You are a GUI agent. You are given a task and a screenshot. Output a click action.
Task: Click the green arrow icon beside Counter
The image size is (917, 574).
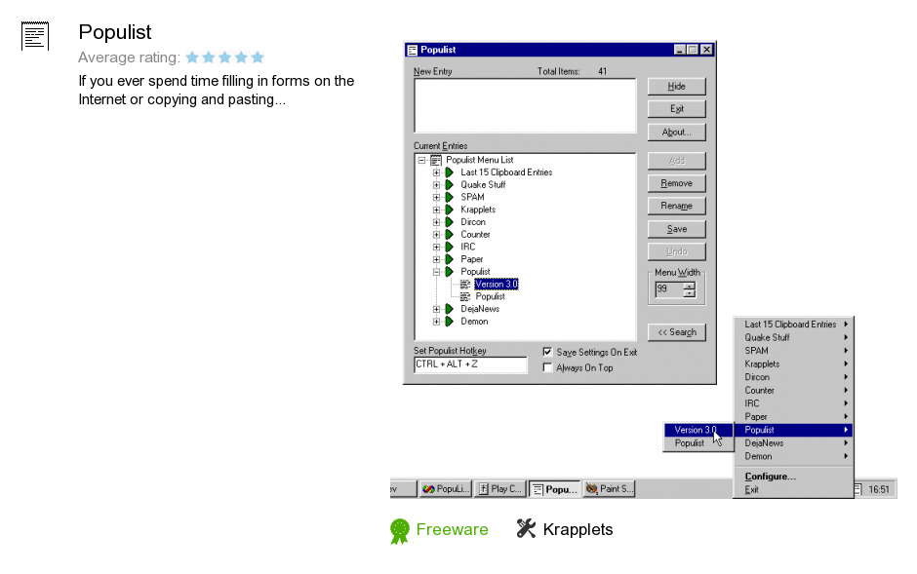pos(449,235)
